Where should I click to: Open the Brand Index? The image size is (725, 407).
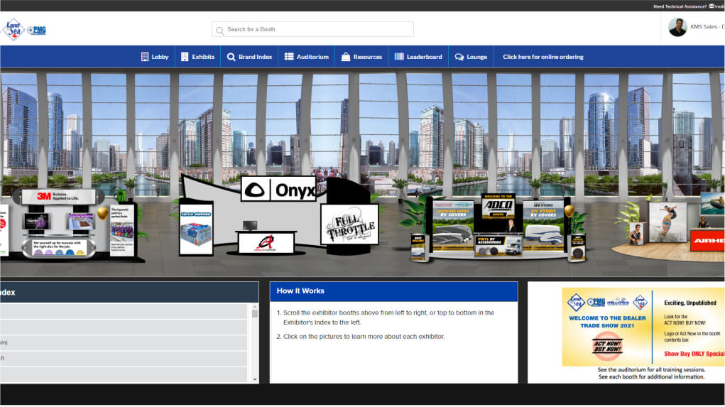[x=249, y=57]
